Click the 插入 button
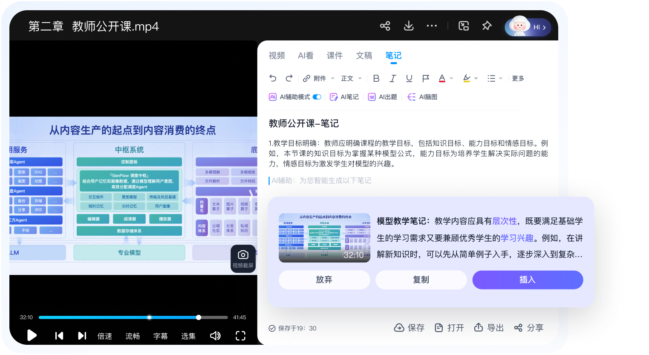The height and width of the screenshot is (355, 649). click(528, 280)
